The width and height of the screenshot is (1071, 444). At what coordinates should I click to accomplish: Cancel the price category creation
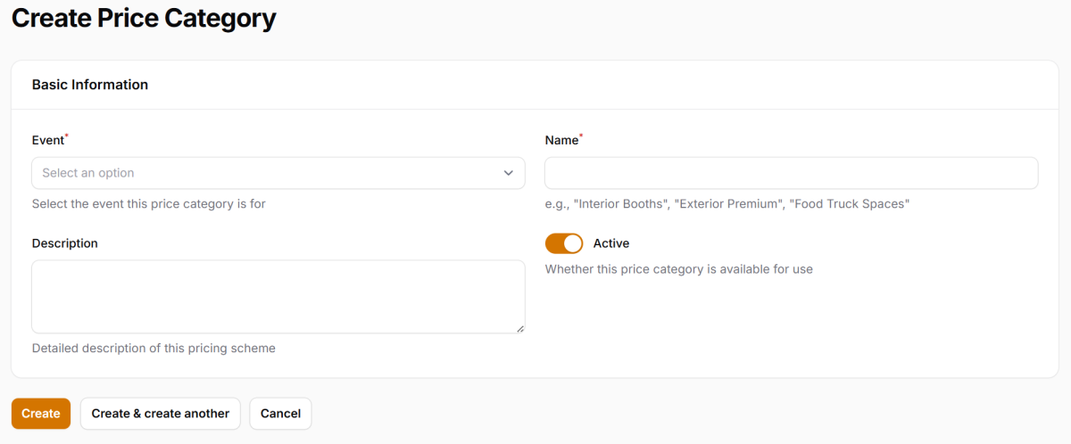click(x=280, y=414)
